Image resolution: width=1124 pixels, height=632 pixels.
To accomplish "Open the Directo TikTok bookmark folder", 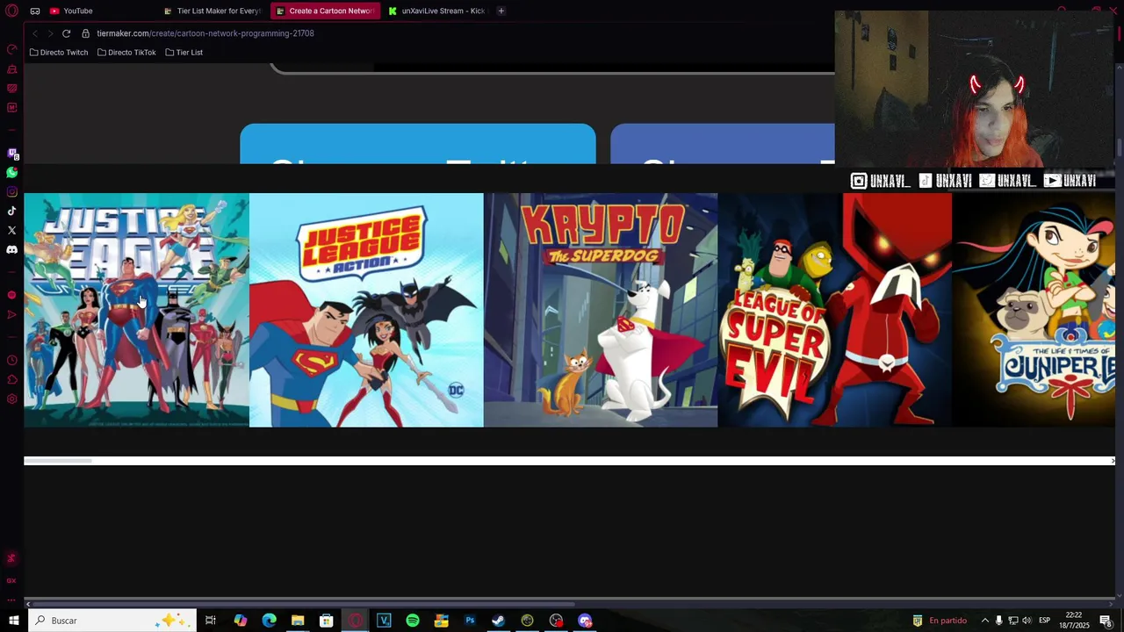I will click(x=126, y=53).
